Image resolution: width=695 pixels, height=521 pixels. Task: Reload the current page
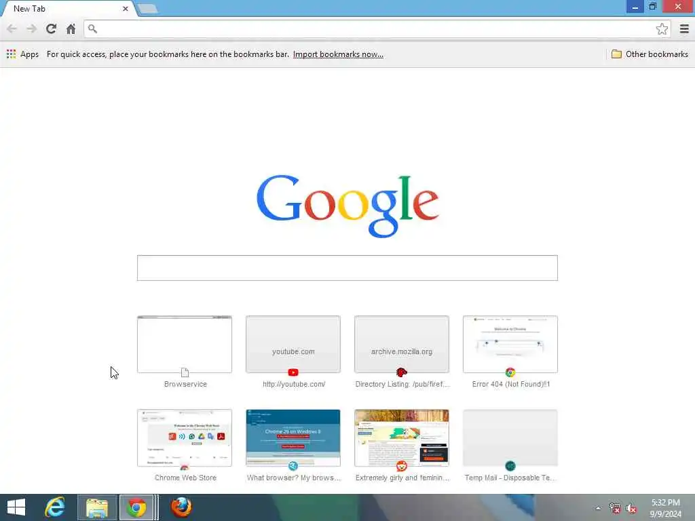[x=51, y=28]
